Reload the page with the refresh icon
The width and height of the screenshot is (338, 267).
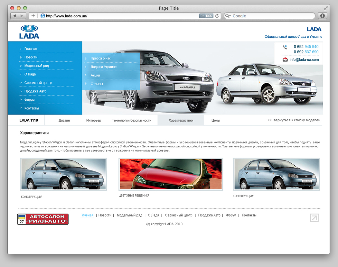pyautogui.click(x=217, y=16)
